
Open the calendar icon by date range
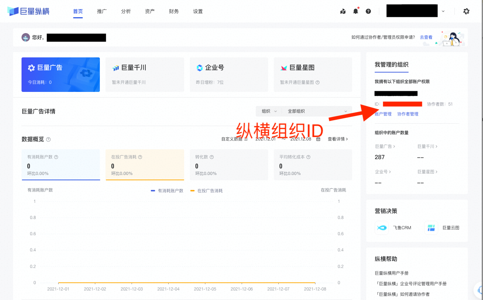pos(318,139)
